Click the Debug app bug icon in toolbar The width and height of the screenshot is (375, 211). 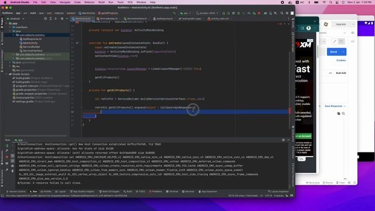point(238,13)
